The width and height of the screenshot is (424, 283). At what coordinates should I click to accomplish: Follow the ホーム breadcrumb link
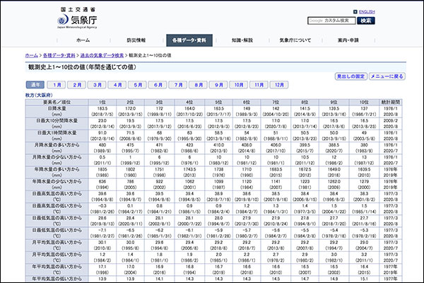(x=31, y=55)
